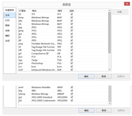Toggle the jbg row checkbox

72,91
